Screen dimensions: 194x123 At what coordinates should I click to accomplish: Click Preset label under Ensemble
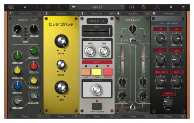97,116
